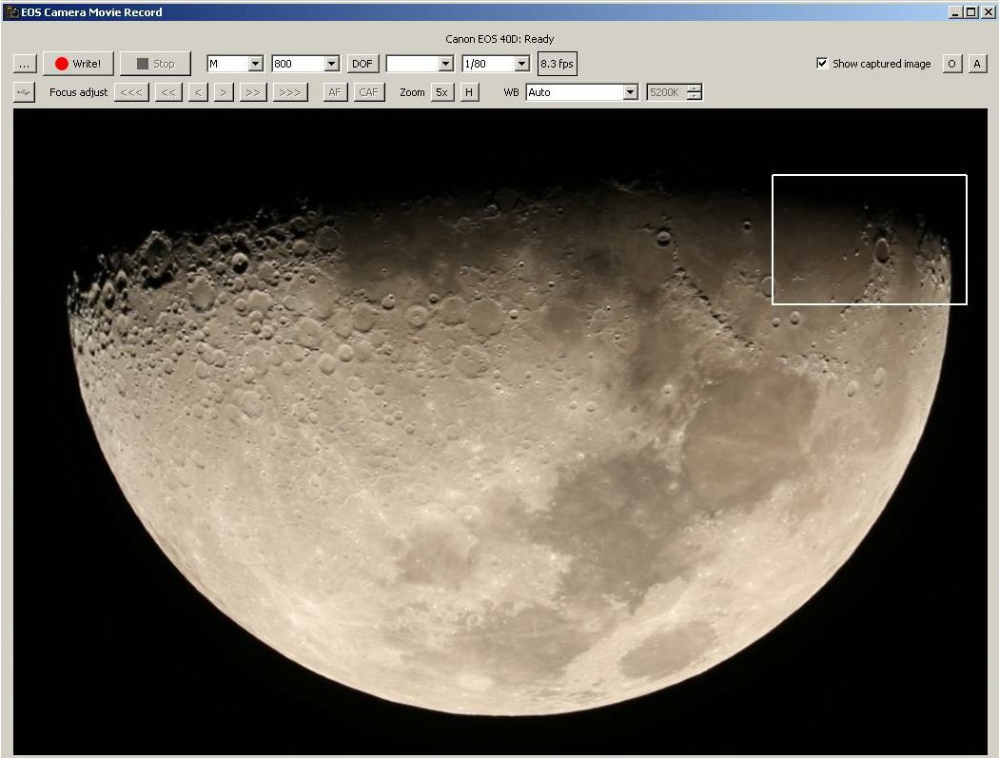
Task: Move focus backward with << button
Action: (x=168, y=92)
